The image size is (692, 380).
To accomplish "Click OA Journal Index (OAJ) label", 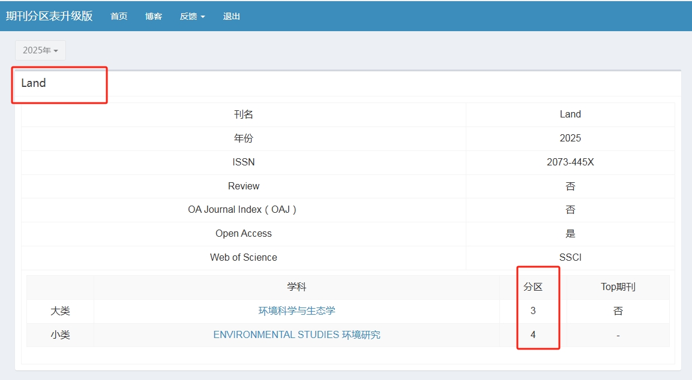I will point(242,210).
